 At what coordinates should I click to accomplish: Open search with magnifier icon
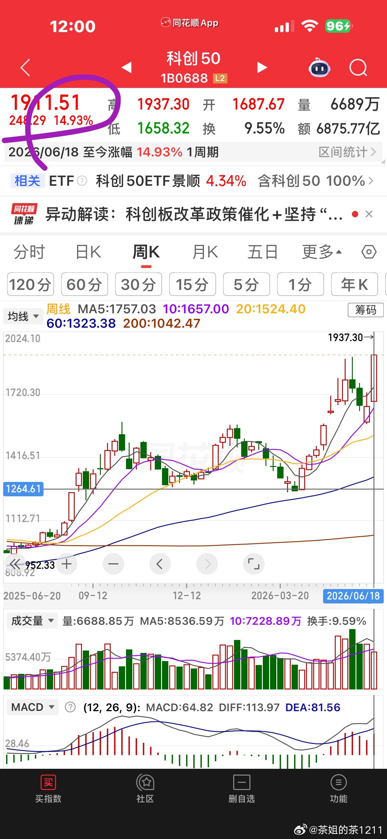point(358,68)
